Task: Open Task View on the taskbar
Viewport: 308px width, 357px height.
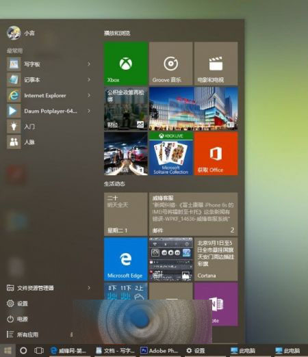Action: [x=39, y=350]
